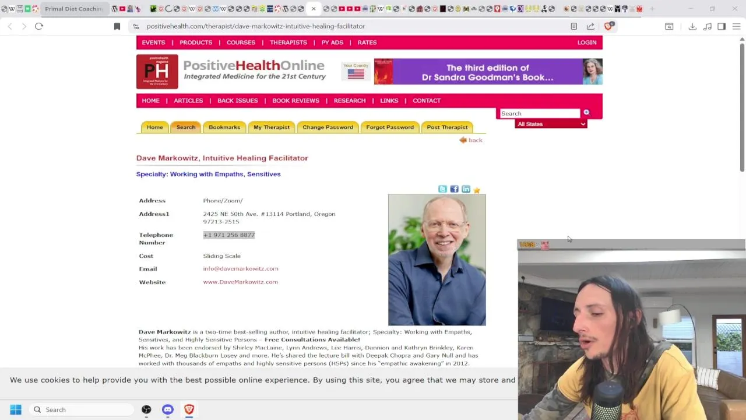
Task: Open the CONTACT navigation item
Action: 427,100
